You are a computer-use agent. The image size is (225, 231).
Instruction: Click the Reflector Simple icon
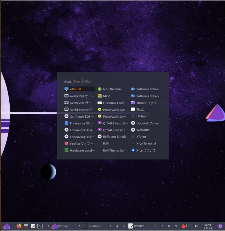(x=100, y=137)
